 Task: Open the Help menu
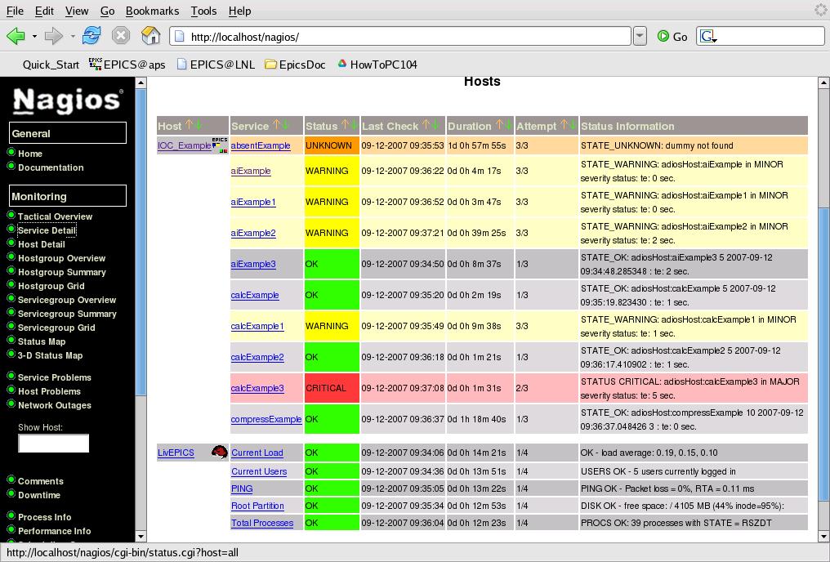pyautogui.click(x=240, y=11)
